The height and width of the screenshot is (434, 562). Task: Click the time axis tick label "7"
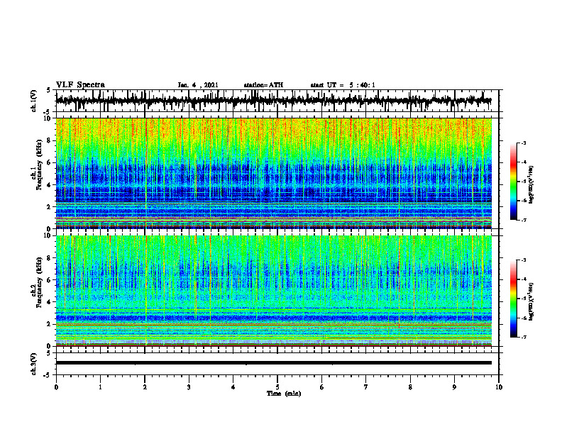pos(366,387)
